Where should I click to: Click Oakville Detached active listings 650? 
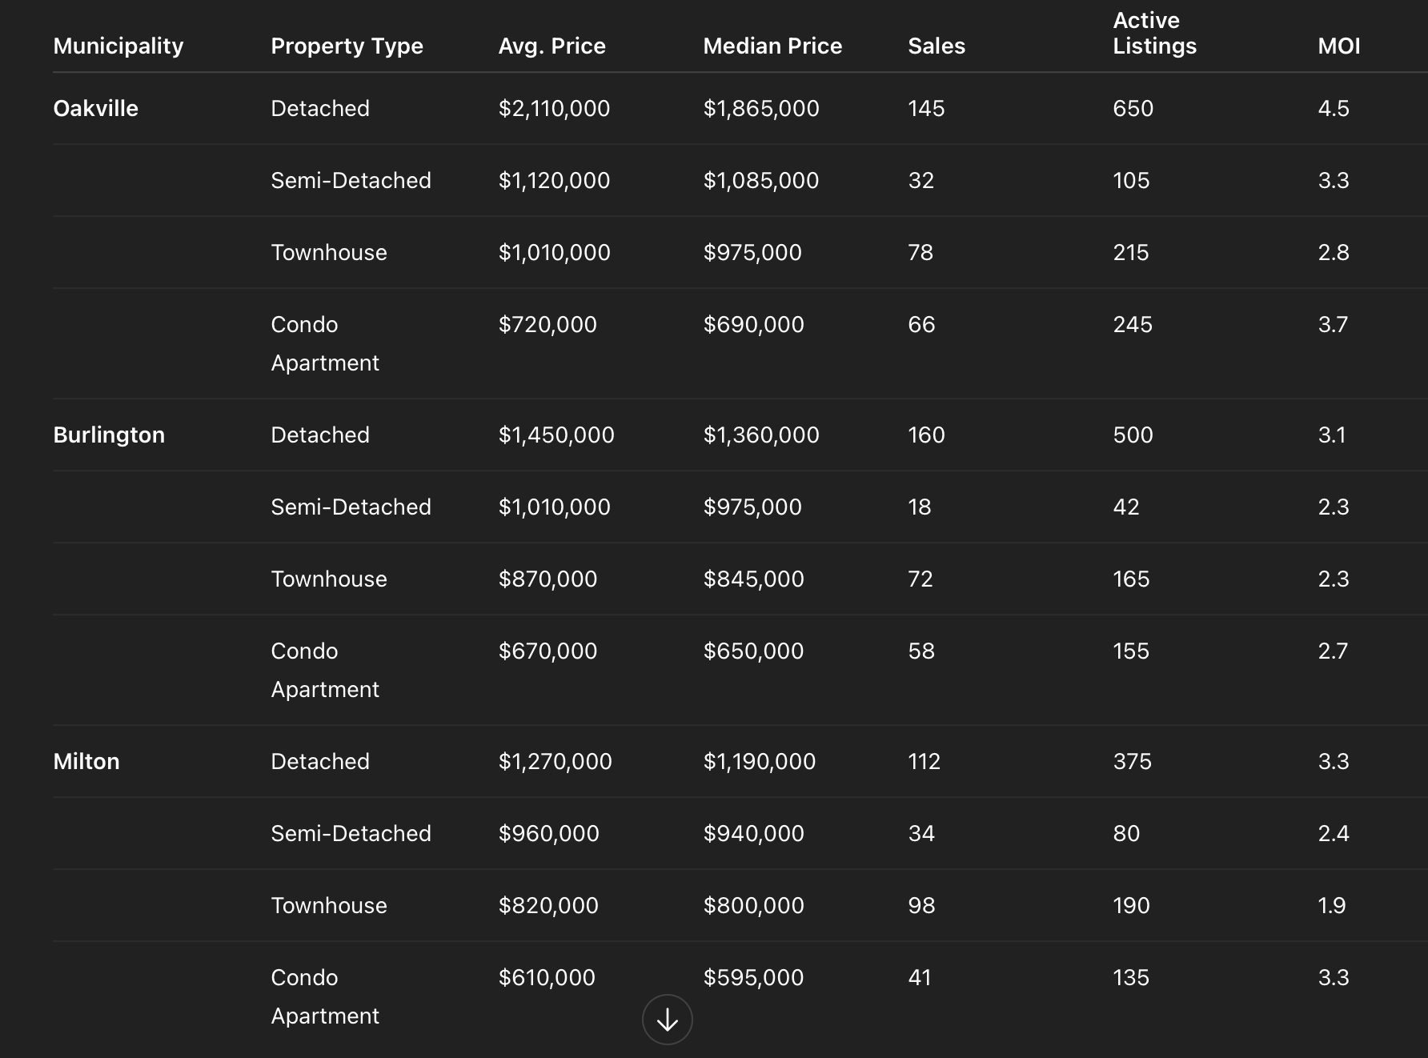point(1133,108)
